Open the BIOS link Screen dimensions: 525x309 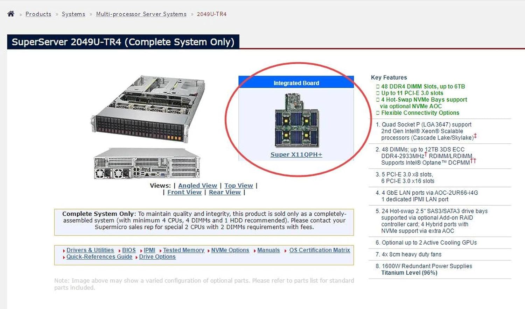(x=129, y=250)
